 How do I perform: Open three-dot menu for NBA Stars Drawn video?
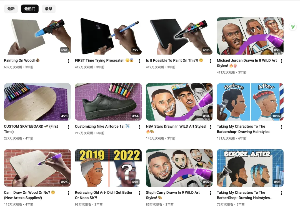pyautogui.click(x=211, y=127)
